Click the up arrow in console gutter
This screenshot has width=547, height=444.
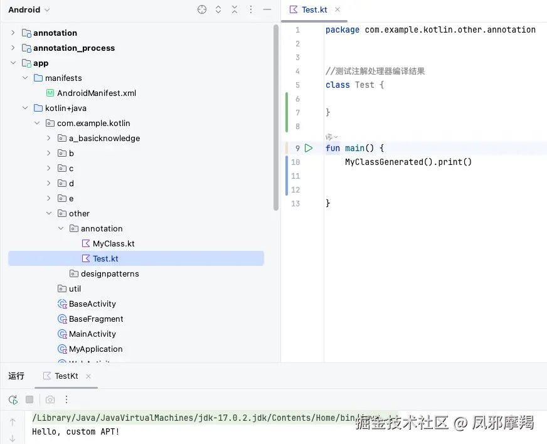[x=13, y=422]
